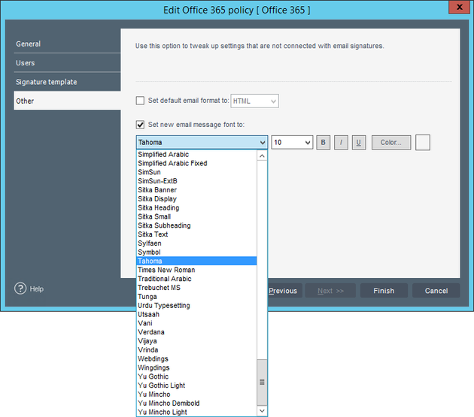474x417 pixels.
Task: Select Yu Gothic font
Action: [196, 376]
